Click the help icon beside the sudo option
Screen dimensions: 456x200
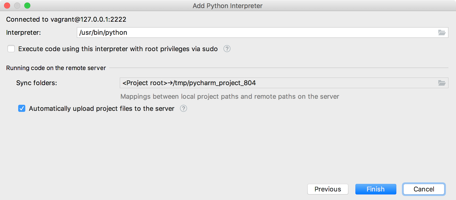227,49
